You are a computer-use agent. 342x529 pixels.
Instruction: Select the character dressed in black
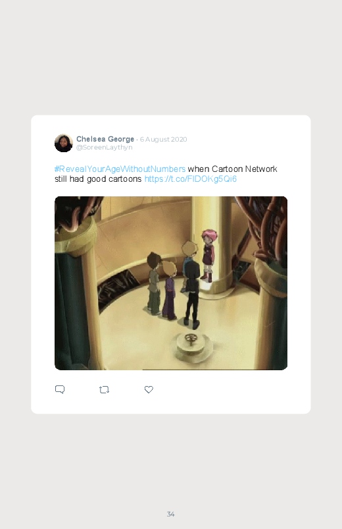pos(192,294)
